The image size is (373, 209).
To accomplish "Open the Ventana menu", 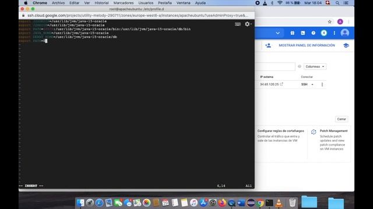I will pos(183,3).
